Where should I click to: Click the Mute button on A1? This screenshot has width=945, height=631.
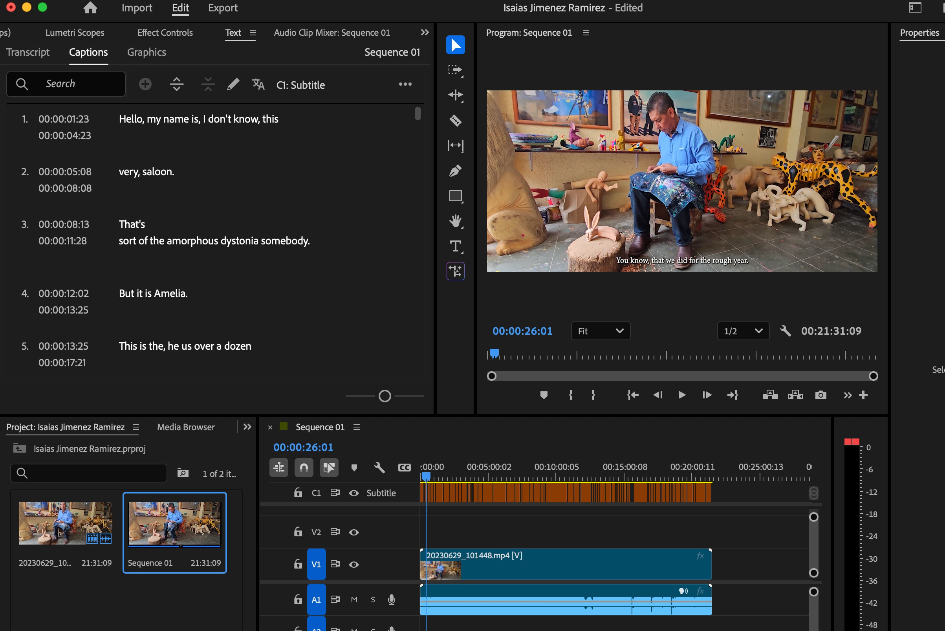tap(353, 600)
